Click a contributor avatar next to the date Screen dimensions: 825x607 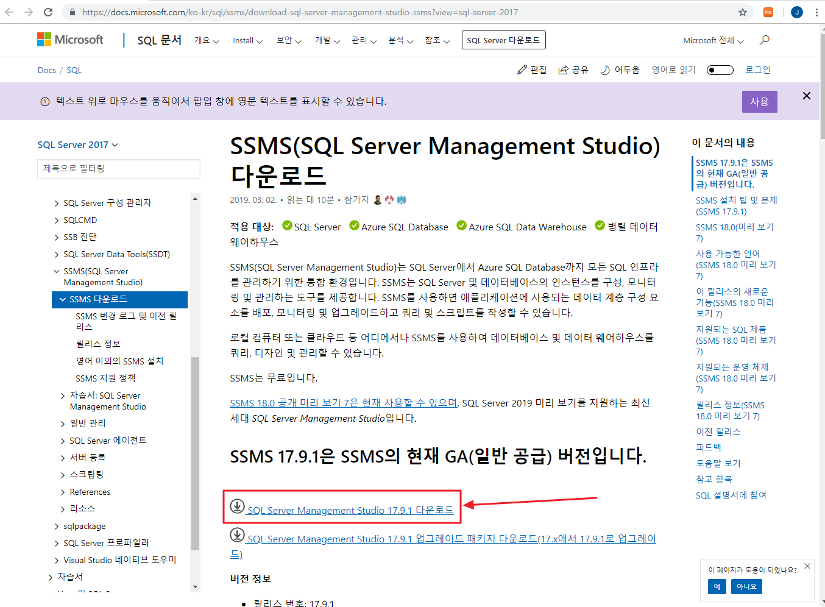(x=377, y=199)
